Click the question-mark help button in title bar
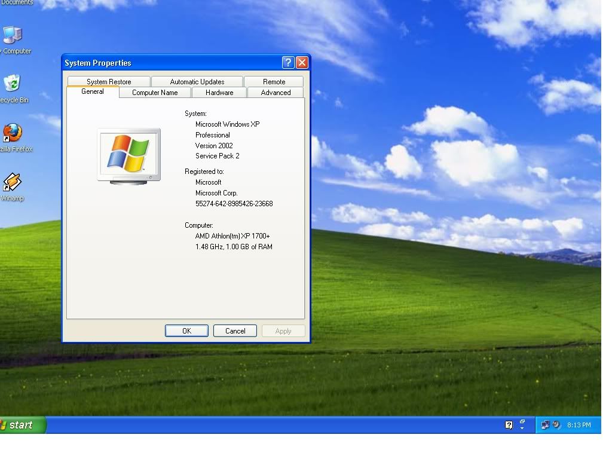The width and height of the screenshot is (612, 459). (x=288, y=62)
